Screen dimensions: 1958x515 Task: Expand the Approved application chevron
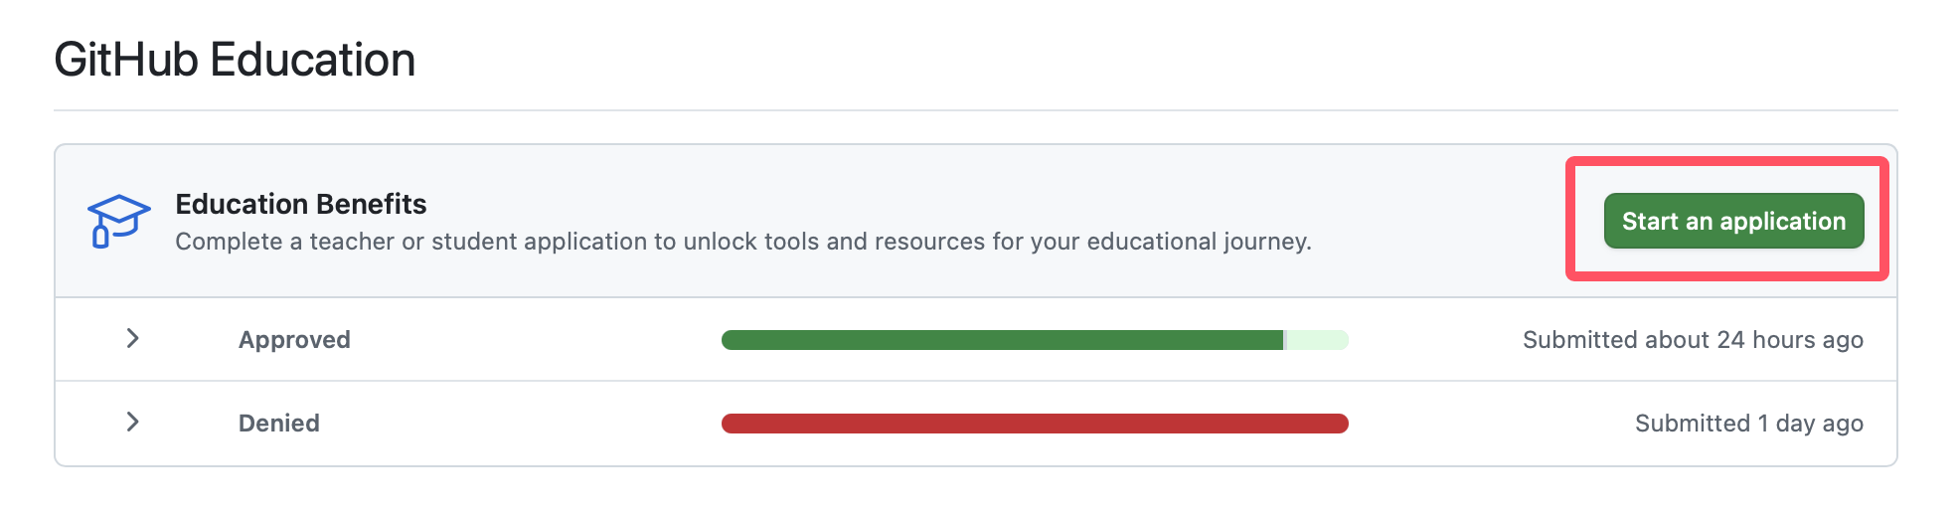coord(133,339)
